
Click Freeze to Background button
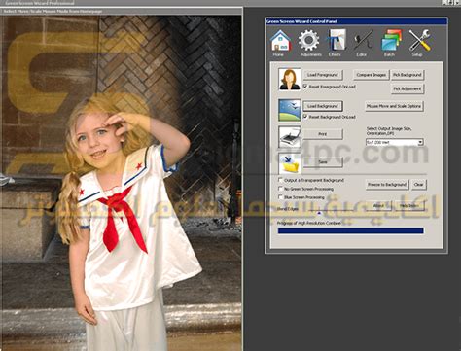[x=387, y=185]
